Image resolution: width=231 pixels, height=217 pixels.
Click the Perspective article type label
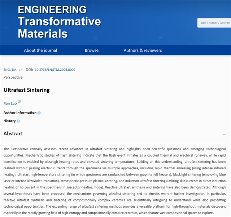coord(13,77)
